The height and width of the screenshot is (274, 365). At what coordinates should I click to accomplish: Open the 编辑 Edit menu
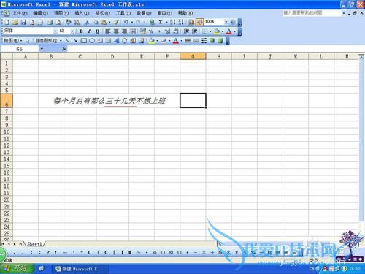pyautogui.click(x=40, y=13)
